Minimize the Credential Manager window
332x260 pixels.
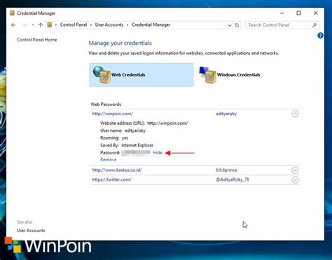282,13
